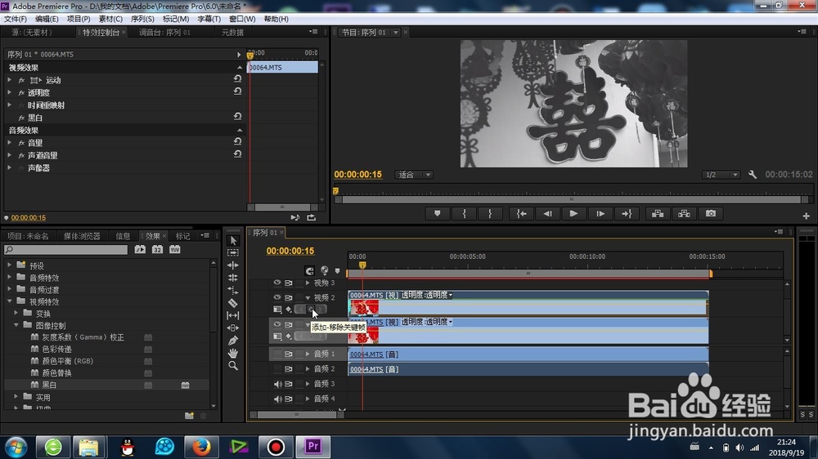Select the Rate Stretch tool
Image resolution: width=818 pixels, height=459 pixels.
(x=233, y=290)
